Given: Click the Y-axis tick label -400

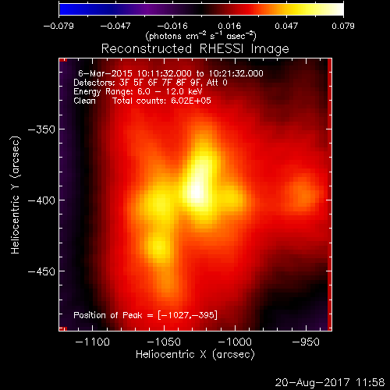Looking at the screenshot, I should pyautogui.click(x=41, y=200).
